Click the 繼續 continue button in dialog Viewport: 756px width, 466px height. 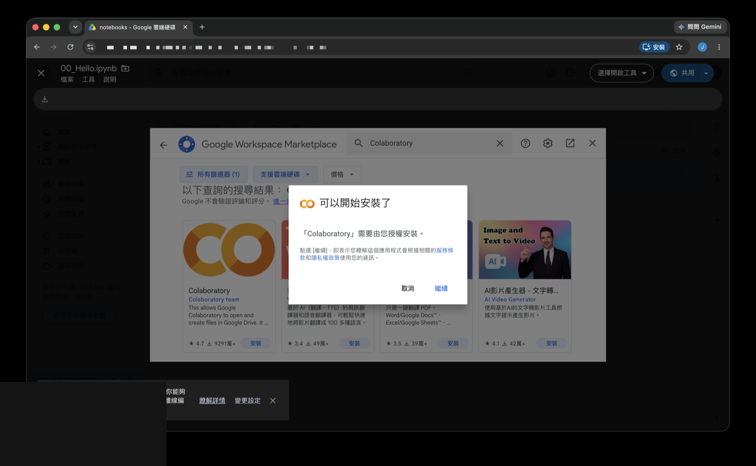point(441,288)
